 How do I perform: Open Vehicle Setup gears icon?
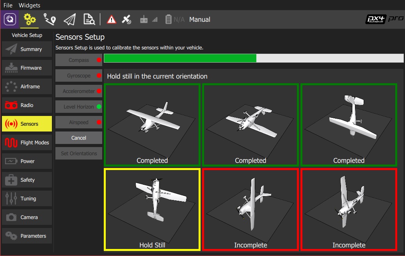30,19
